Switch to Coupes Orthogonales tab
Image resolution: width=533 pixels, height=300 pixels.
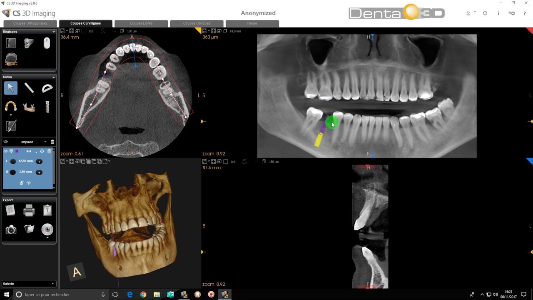(x=30, y=23)
